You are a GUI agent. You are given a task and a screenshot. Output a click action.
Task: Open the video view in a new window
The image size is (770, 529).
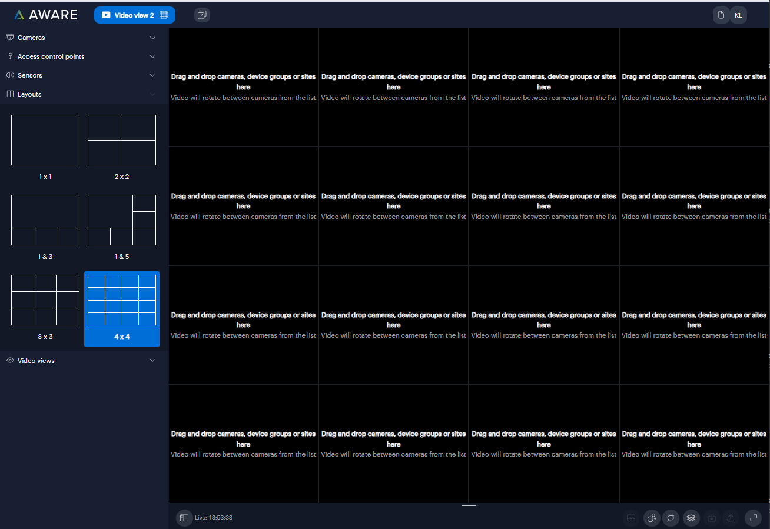[x=202, y=15]
